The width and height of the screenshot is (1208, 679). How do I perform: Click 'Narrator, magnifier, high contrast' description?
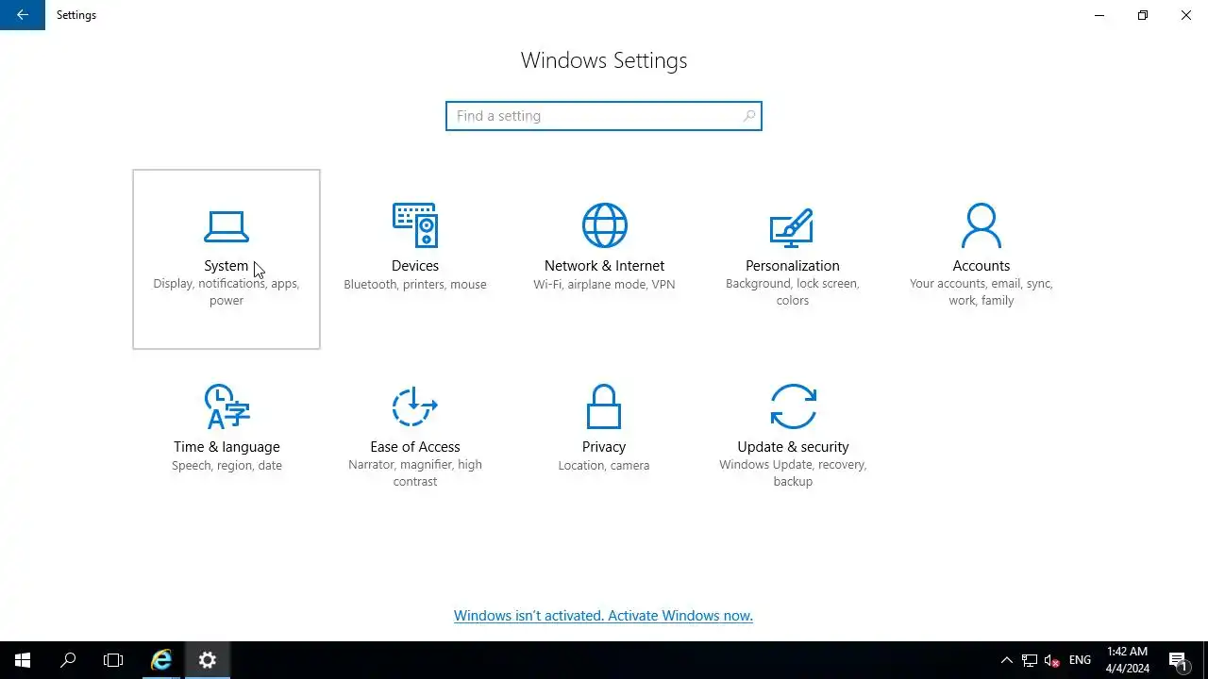[415, 473]
